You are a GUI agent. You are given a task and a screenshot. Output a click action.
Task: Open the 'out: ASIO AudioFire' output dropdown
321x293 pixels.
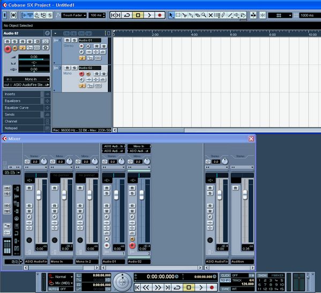pos(27,85)
